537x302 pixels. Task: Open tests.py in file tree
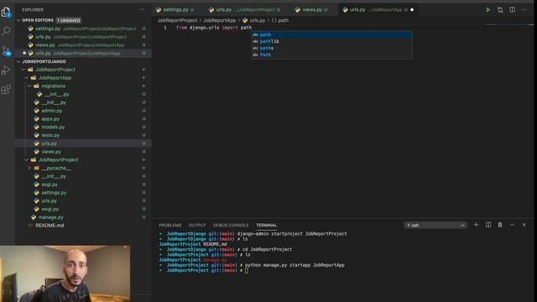[83, 135]
